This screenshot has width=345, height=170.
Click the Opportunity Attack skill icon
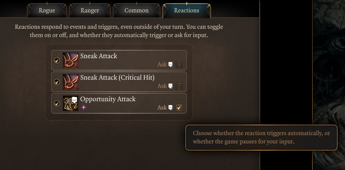tap(71, 103)
